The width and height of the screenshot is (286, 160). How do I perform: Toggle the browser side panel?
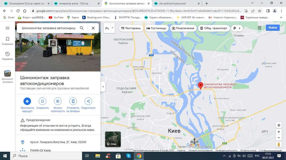268,11
